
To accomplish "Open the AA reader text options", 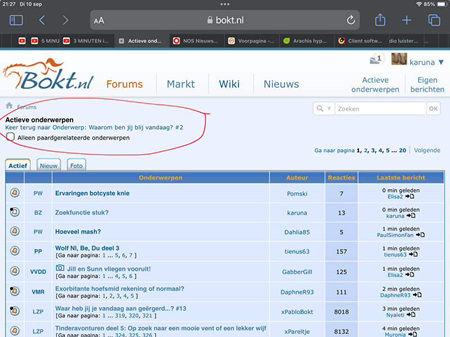I will click(x=99, y=20).
